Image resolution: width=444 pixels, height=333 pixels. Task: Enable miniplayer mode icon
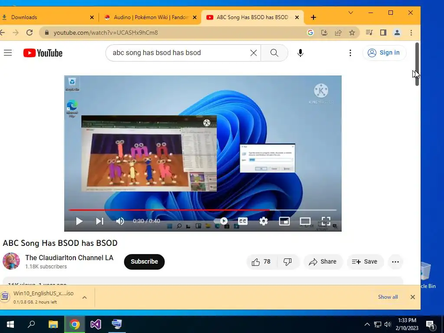point(284,221)
